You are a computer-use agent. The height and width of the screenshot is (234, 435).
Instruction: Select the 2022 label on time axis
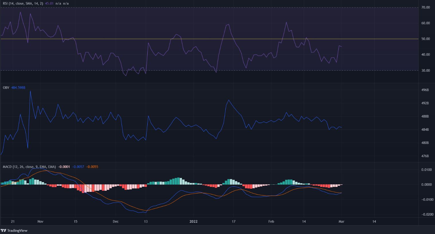tap(193, 221)
